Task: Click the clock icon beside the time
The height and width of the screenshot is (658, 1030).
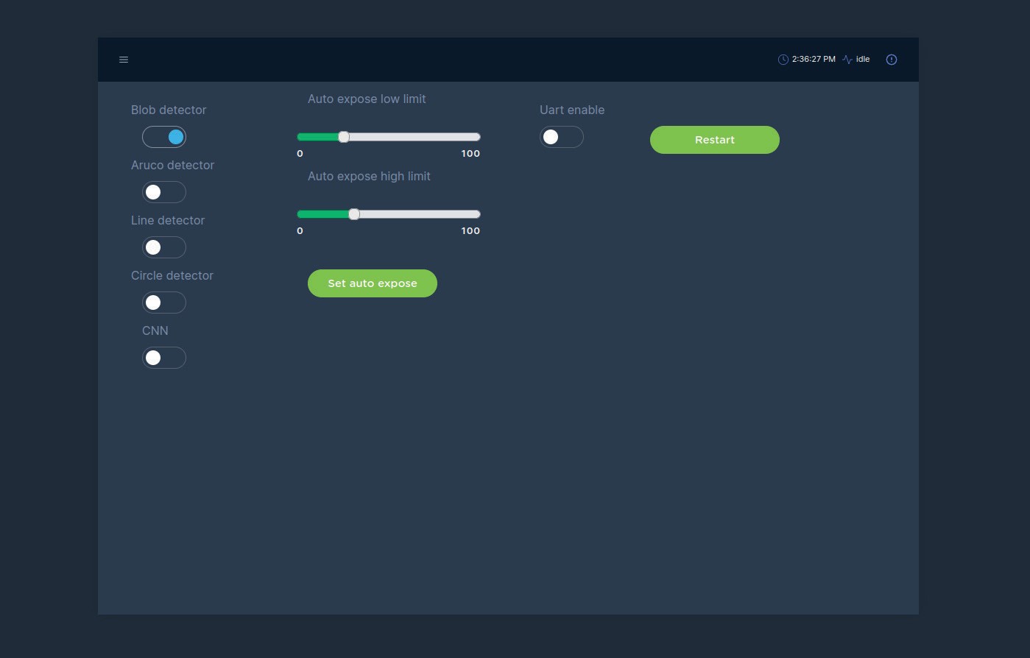Action: pyautogui.click(x=783, y=60)
